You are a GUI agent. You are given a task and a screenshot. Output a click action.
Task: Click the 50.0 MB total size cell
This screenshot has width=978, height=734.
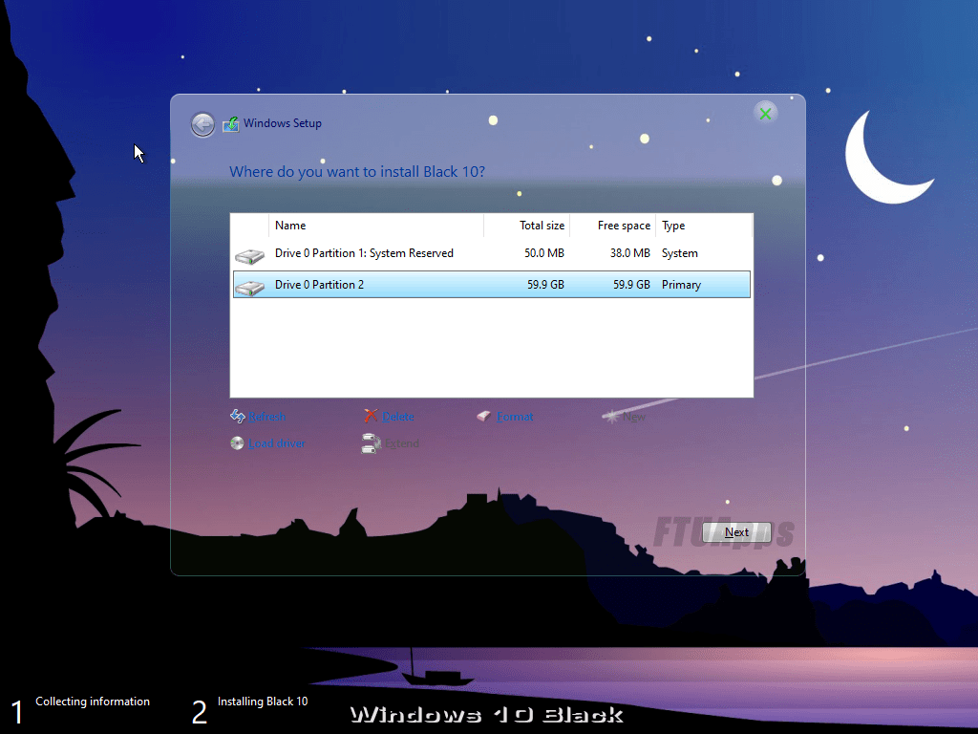click(x=543, y=253)
